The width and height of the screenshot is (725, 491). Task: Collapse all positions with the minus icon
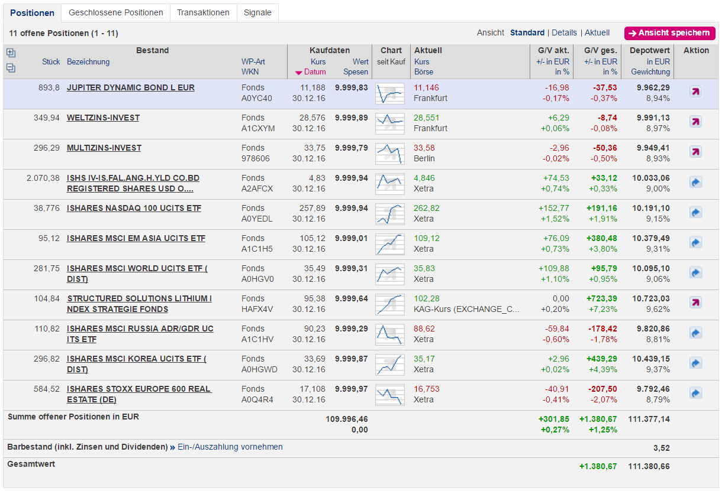click(11, 68)
